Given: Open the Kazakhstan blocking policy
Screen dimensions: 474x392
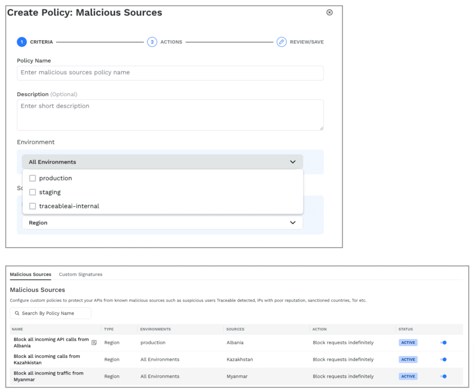Looking at the screenshot, I should point(46,359).
